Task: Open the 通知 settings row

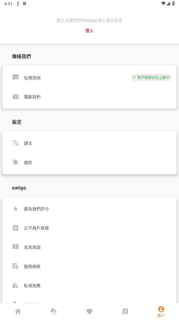Action: point(89,162)
